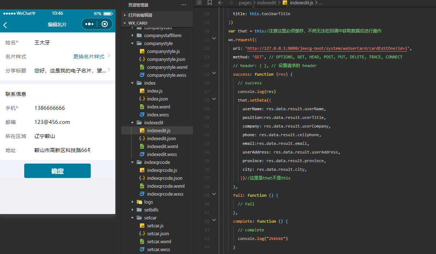Tap the chevron on the 分享标题 row
This screenshot has height=254, width=436.
(109, 70)
